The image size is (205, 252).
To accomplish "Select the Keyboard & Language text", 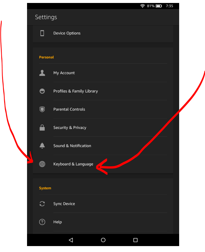I will click(x=73, y=164).
